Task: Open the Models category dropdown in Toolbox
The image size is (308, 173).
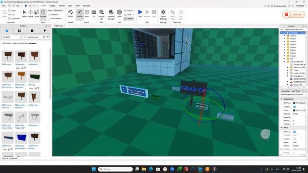Action: tap(12, 37)
